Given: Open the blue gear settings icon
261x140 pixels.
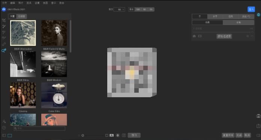Looking at the screenshot, I should (x=258, y=15).
